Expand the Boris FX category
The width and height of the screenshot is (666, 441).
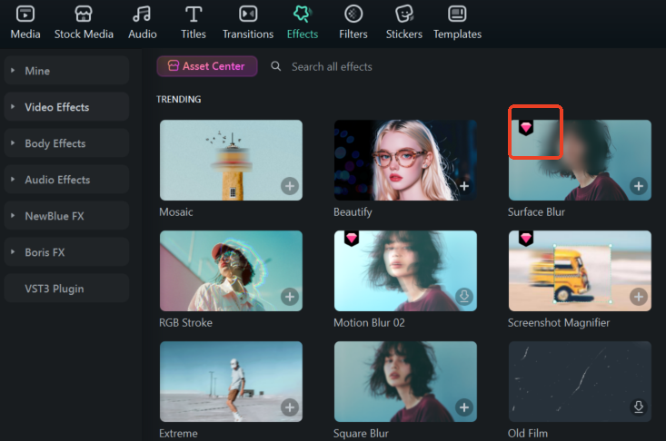(13, 252)
